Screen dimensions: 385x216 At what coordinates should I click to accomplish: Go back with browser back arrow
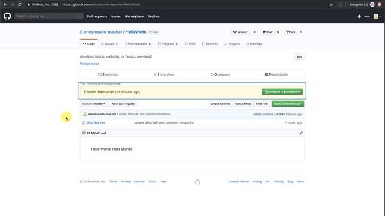5,4
